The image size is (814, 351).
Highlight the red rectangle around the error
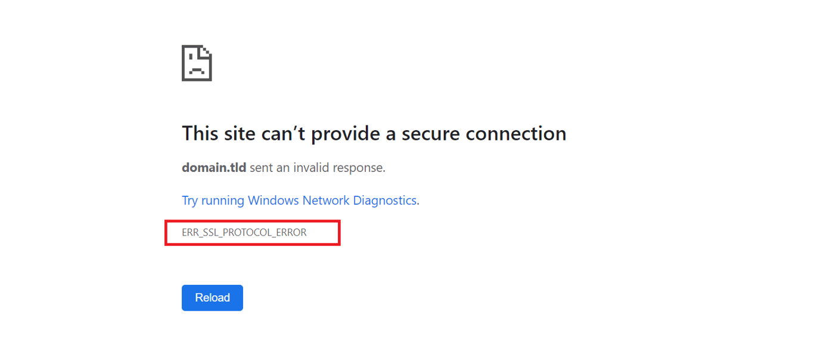[x=253, y=233]
